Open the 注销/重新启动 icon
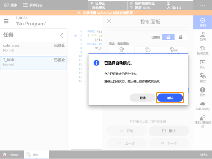The width and height of the screenshot is (212, 159). (203, 121)
